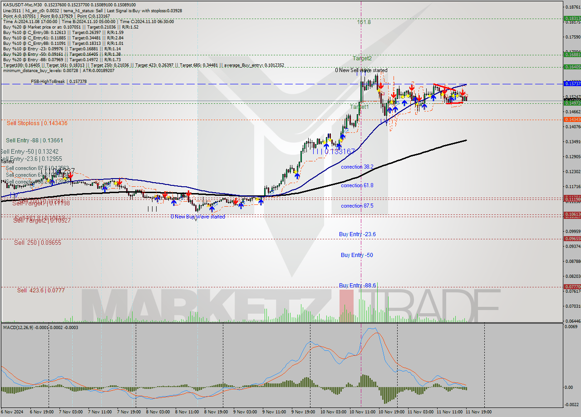Viewport: 581px width, 417px height.
Task: Select the red 0.07770 price tag
Action: 571,286
